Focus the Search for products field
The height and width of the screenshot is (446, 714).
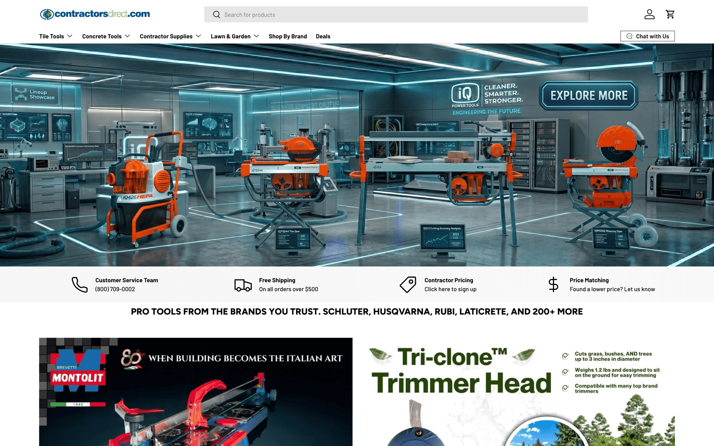click(396, 14)
